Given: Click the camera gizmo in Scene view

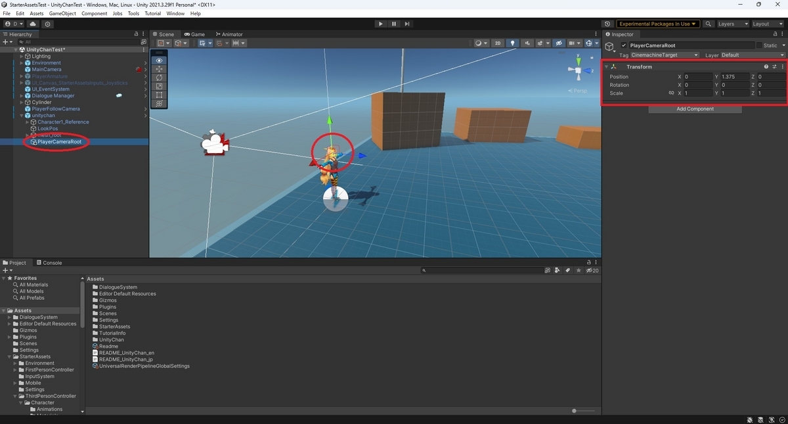Looking at the screenshot, I should point(214,144).
